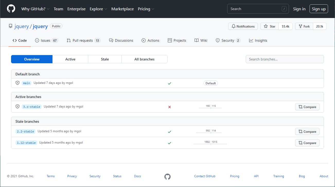335x187 pixels.
Task: Click the GitHub Octocat logo in header
Action: 11,9
